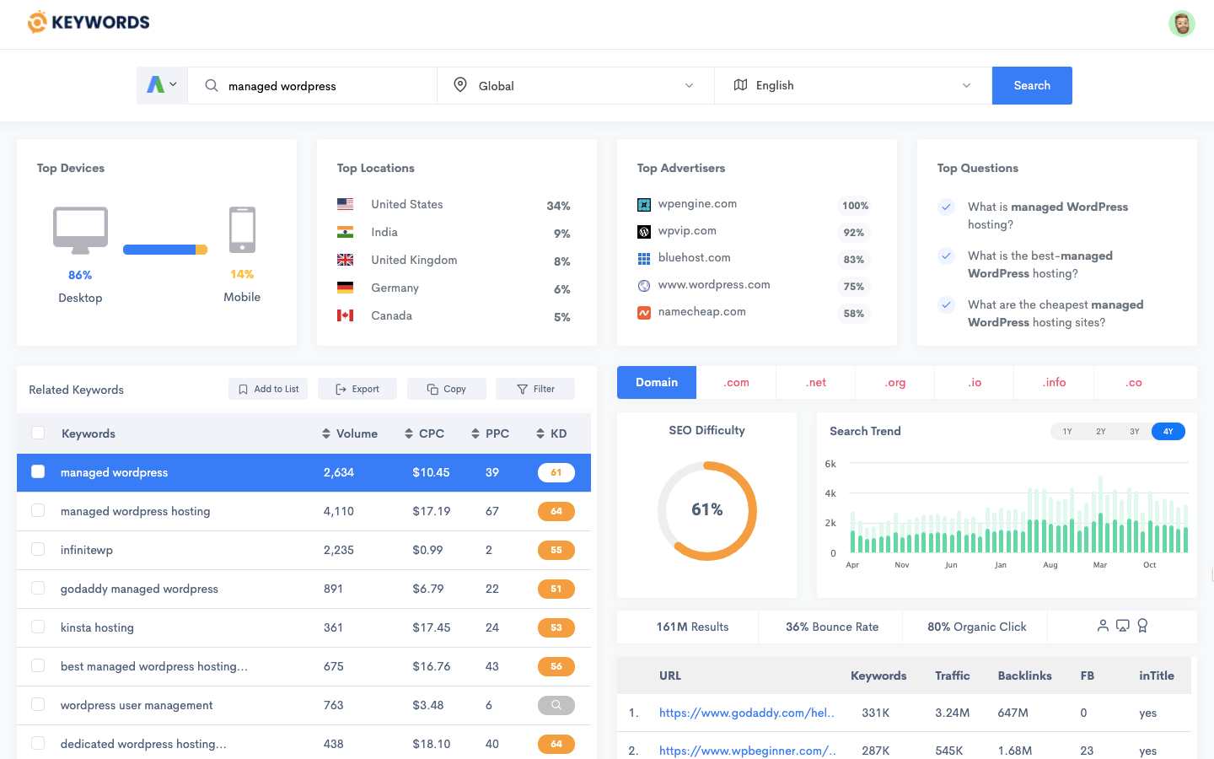Select the Add to List icon

tap(243, 389)
